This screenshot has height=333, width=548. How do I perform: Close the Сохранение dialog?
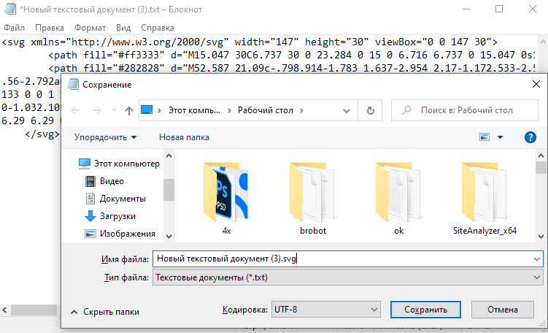point(536,84)
